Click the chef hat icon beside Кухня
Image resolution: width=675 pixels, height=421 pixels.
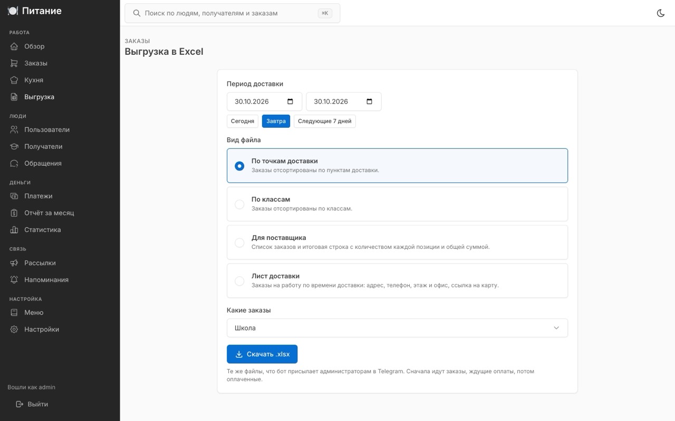pos(14,80)
